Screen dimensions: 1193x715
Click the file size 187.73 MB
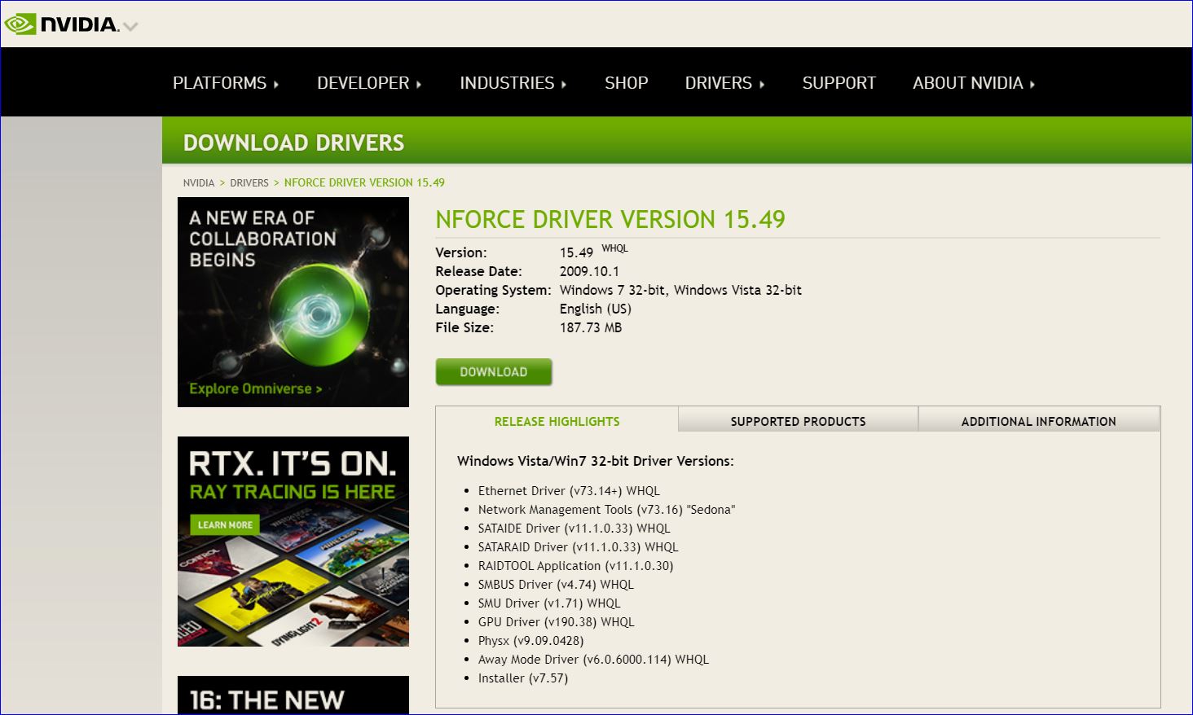(x=591, y=327)
